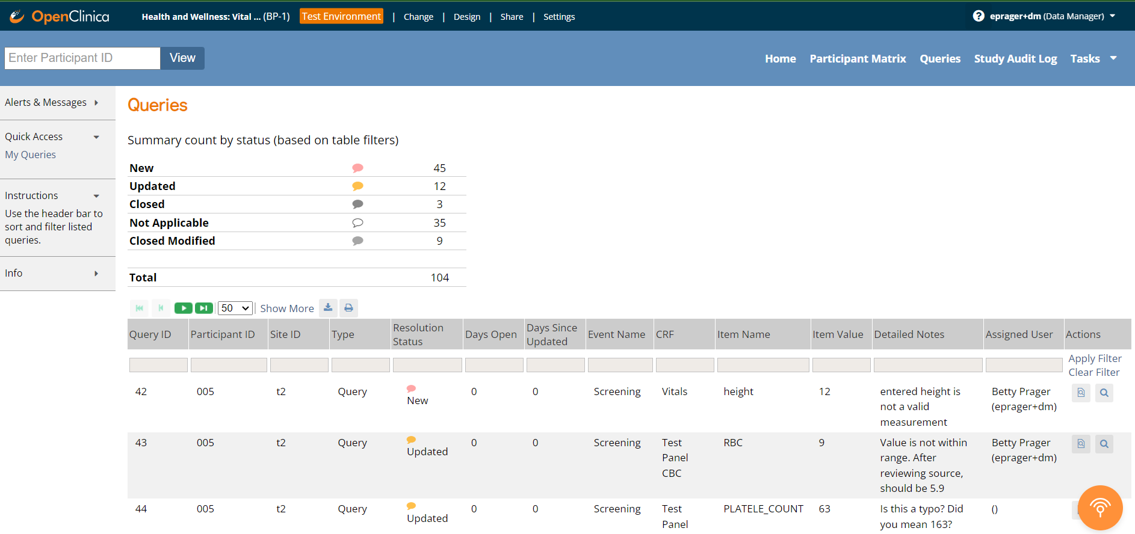
Task: Go to next page with green arrow
Action: [183, 308]
